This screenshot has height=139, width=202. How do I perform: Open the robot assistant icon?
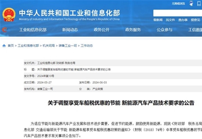click(191, 3)
